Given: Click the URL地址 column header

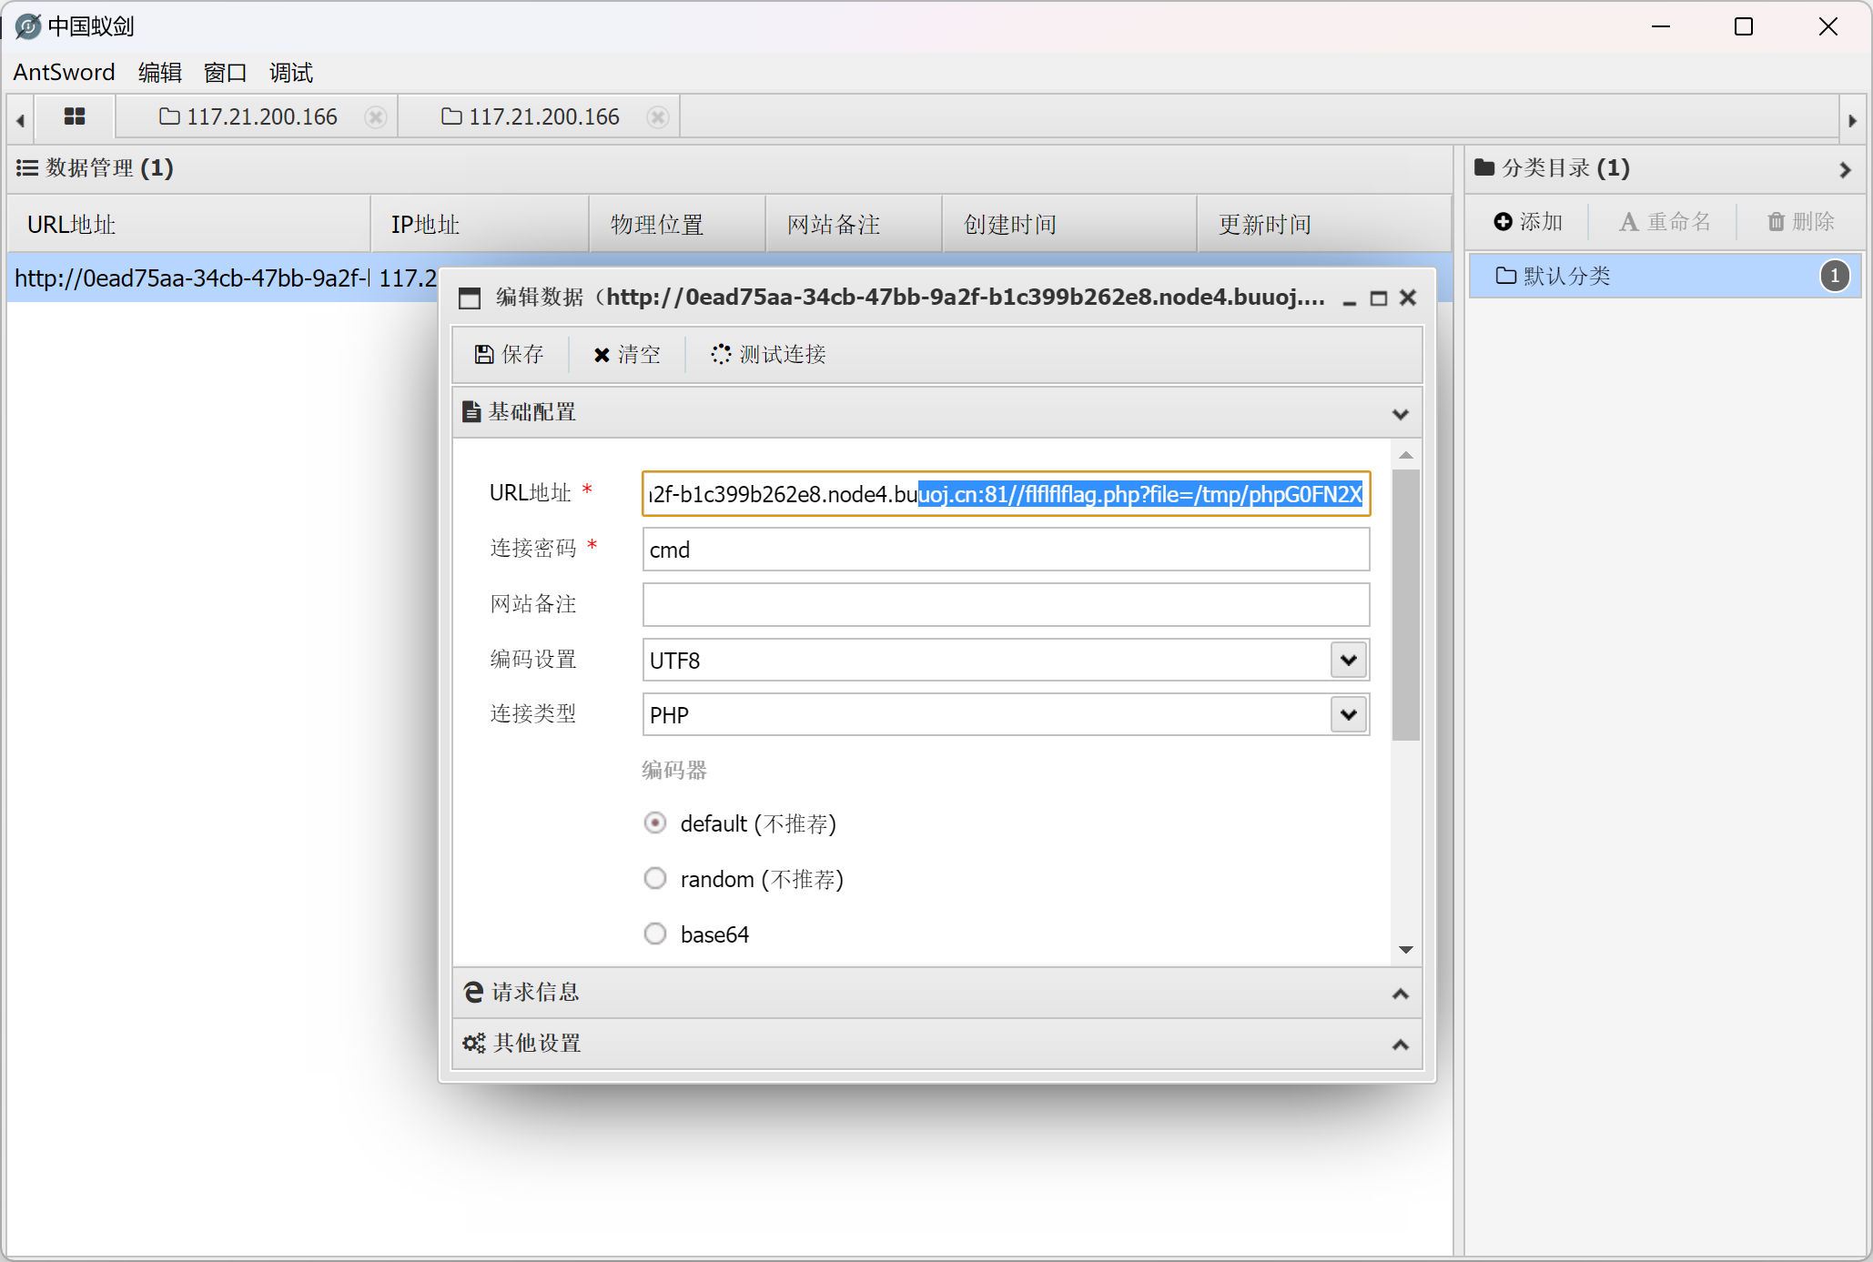Looking at the screenshot, I should point(188,224).
